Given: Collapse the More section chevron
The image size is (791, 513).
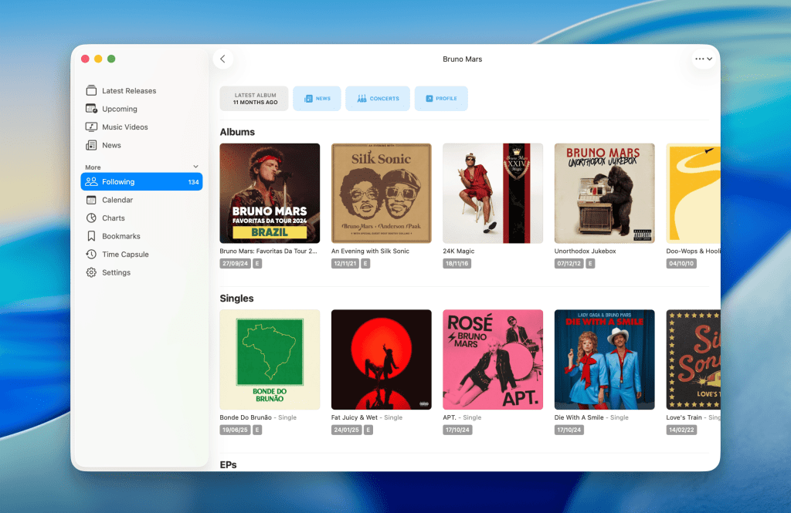Looking at the screenshot, I should (x=195, y=167).
